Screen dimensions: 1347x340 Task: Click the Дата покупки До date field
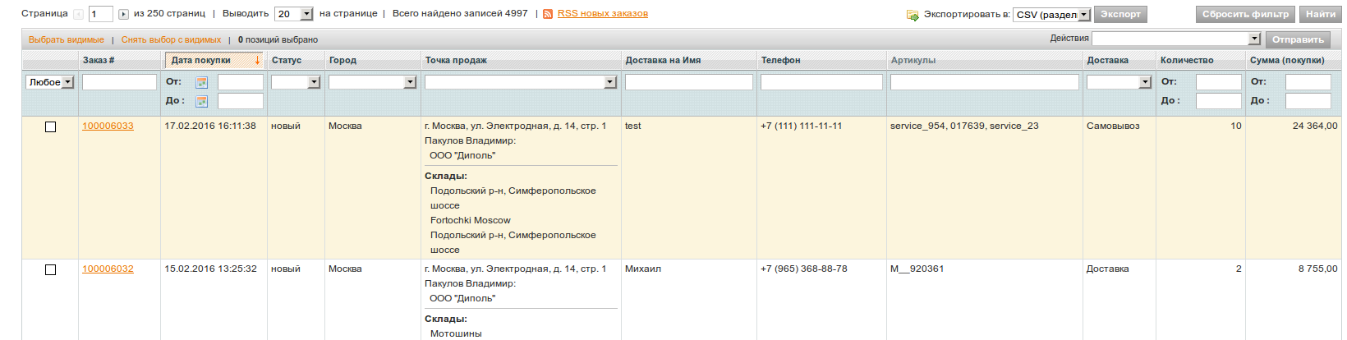pos(241,101)
